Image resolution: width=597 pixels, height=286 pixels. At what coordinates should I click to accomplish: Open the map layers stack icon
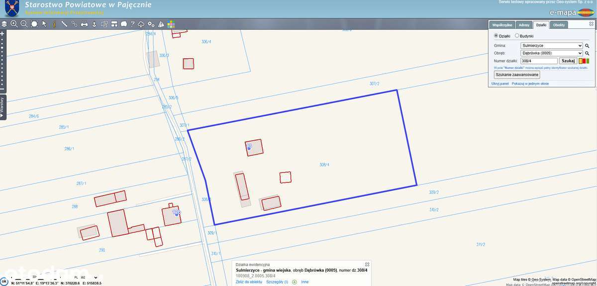[x=4, y=24]
